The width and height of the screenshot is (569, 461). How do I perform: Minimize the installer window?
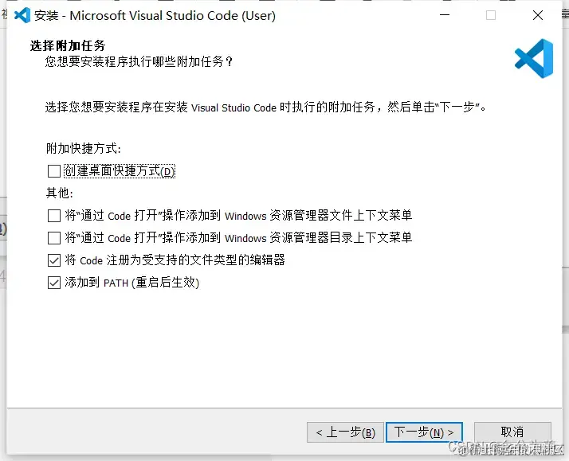(x=445, y=15)
